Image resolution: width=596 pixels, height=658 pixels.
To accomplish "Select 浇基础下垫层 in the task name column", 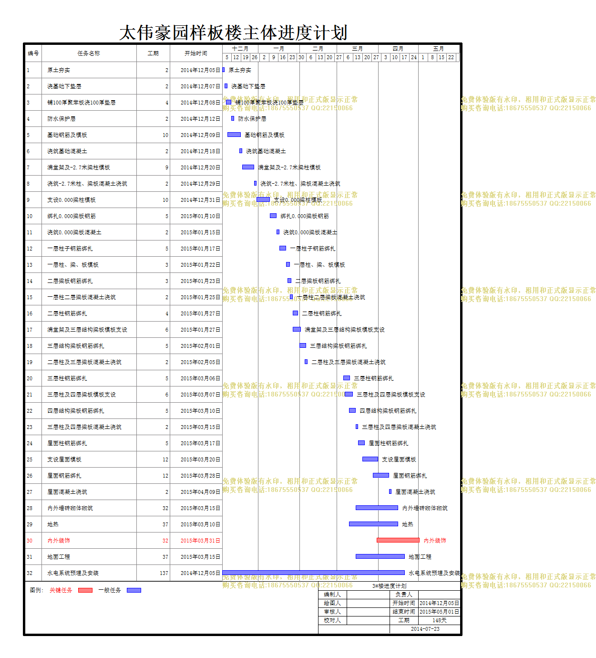I will coord(64,86).
